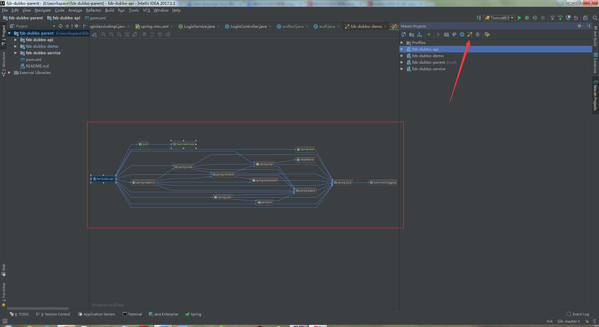599x327 pixels.
Task: Expand Profiles in Maven Projects
Action: click(x=402, y=42)
